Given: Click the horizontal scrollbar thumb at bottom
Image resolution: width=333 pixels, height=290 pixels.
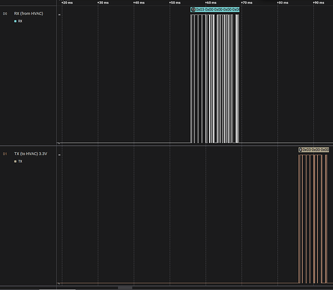Looking at the screenshot, I should pyautogui.click(x=125, y=288).
